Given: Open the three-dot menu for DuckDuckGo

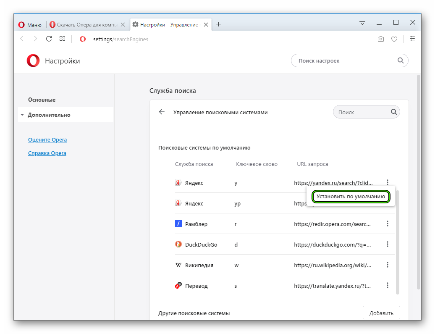Looking at the screenshot, I should 387,244.
